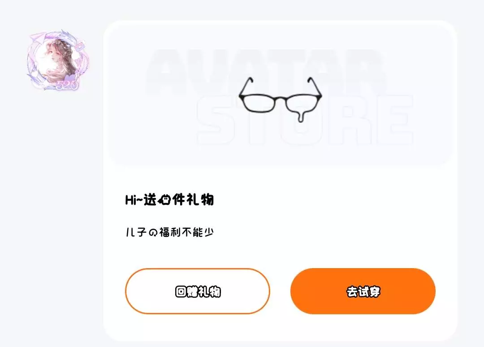Tap the 520 badge on avatar frame

coord(67,85)
